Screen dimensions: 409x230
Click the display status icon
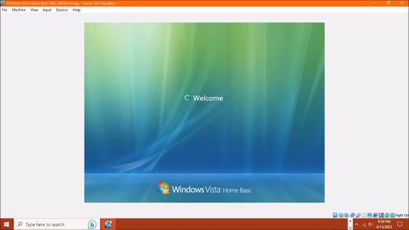[369, 215]
